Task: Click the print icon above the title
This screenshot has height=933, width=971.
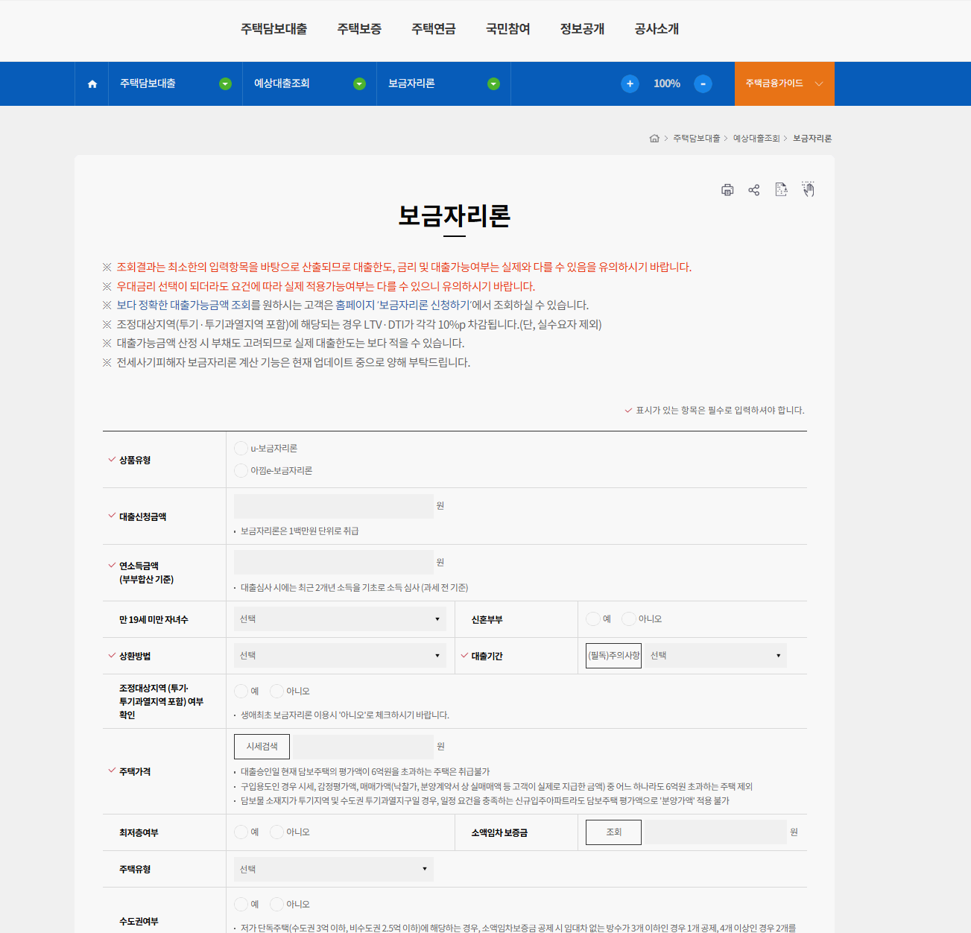Action: 727,190
